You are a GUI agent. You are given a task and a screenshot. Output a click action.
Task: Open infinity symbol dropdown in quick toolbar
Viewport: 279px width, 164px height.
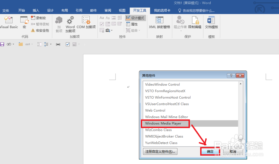13,44
